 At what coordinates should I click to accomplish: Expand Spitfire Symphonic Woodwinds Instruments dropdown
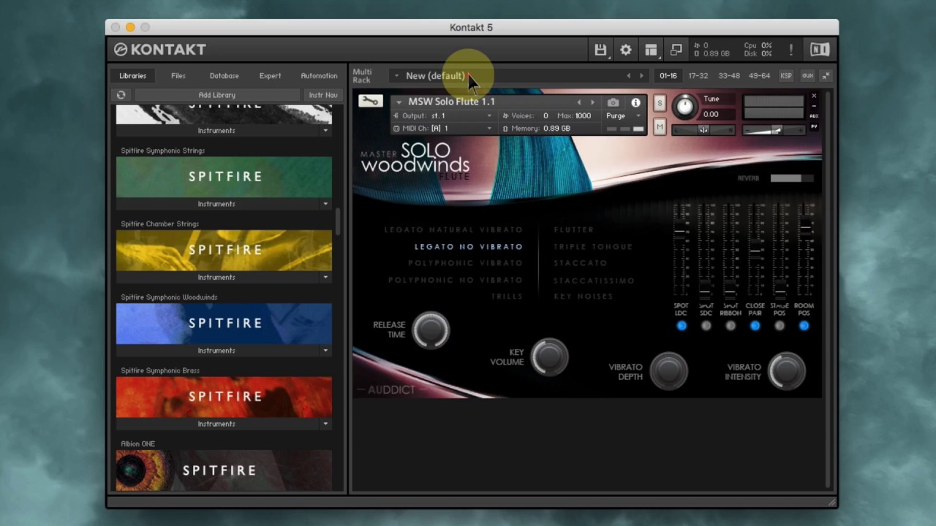pyautogui.click(x=325, y=351)
